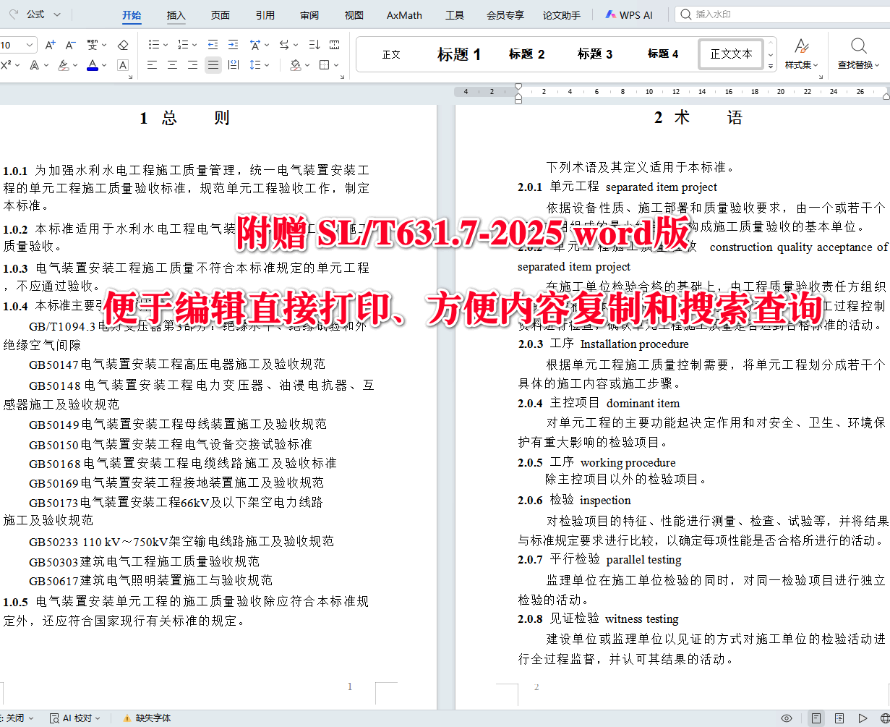Toggle show/hide paragraph marks icon

335,45
